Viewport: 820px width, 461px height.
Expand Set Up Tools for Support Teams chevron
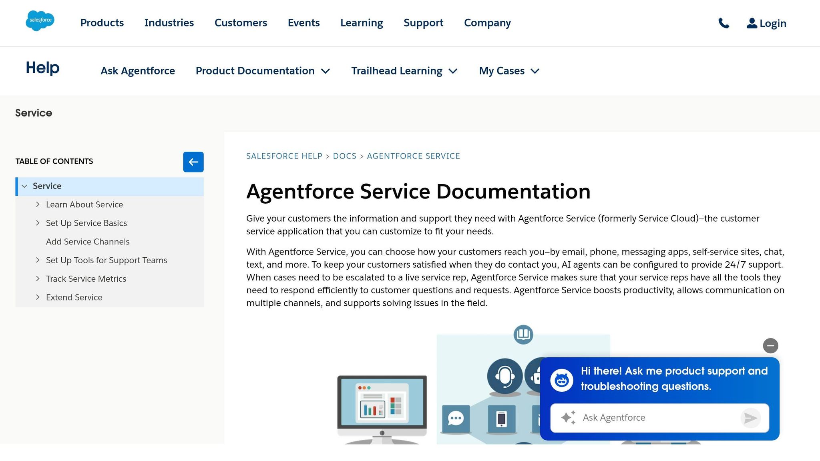point(38,260)
